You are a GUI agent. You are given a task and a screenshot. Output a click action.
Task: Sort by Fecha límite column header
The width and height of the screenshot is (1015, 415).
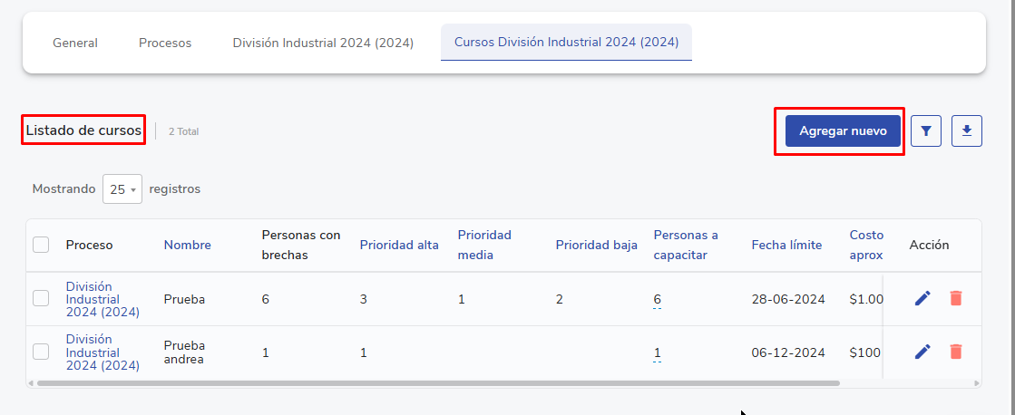(x=786, y=245)
